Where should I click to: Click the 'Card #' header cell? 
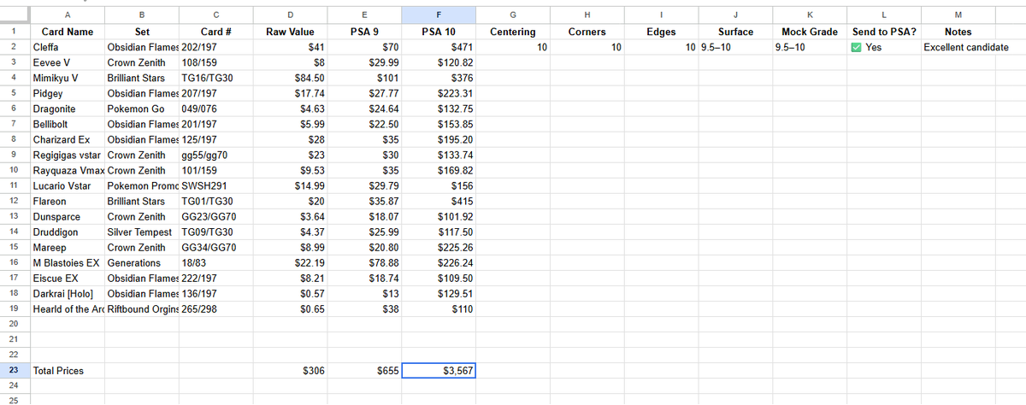point(215,32)
